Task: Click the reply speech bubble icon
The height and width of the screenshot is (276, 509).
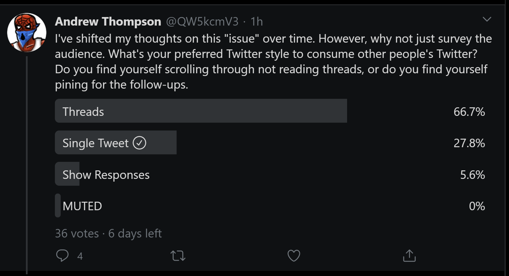Action: pos(62,256)
